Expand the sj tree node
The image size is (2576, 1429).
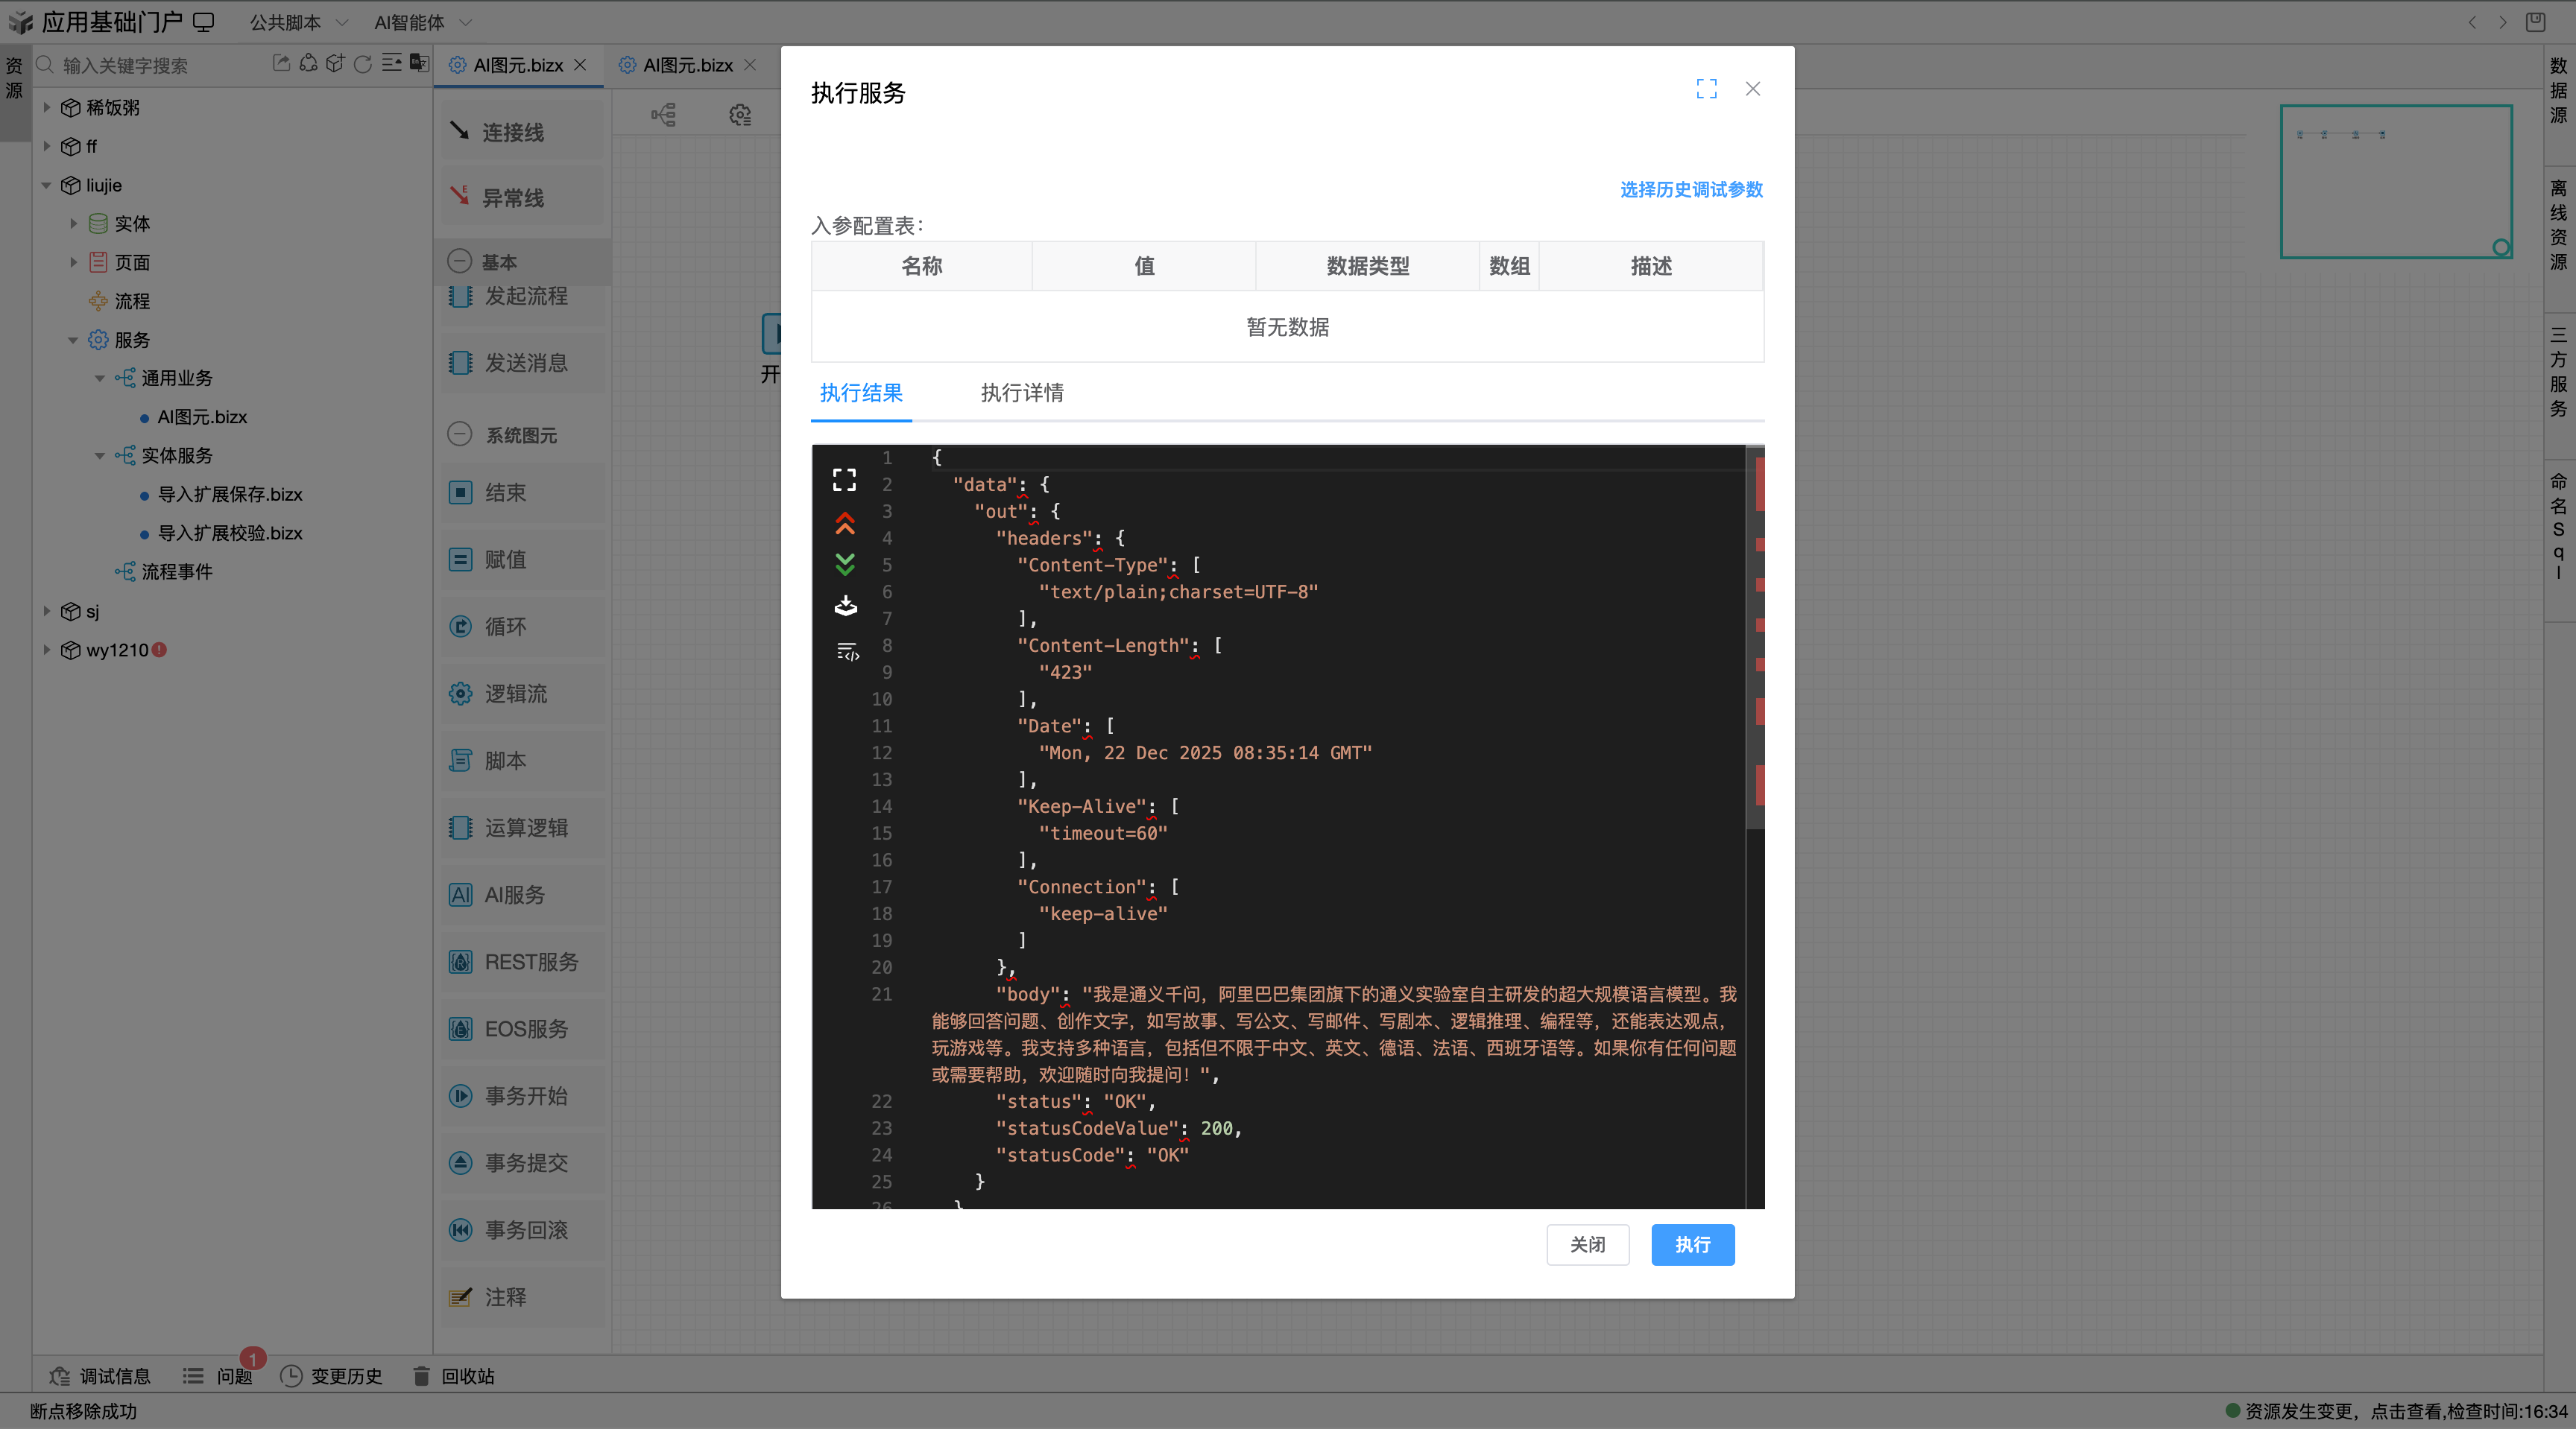(47, 611)
